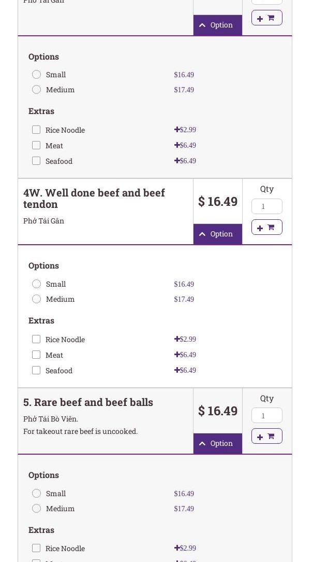The height and width of the screenshot is (562, 313).
Task: Open 4W. Well done beef and beef tendon title
Action: 94,199
